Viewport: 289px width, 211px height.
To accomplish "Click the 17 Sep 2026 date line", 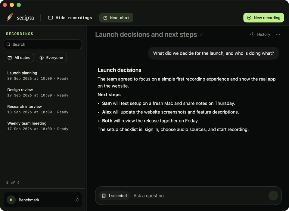I will tap(38, 129).
